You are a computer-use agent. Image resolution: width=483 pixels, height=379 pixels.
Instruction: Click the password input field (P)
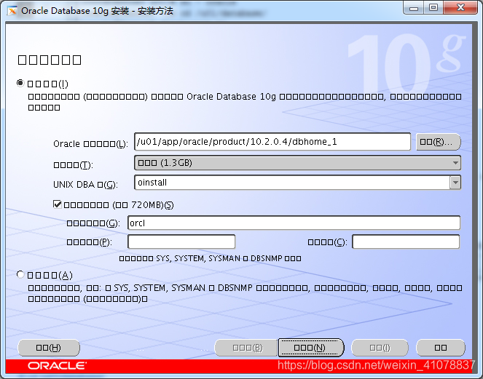pyautogui.click(x=181, y=242)
